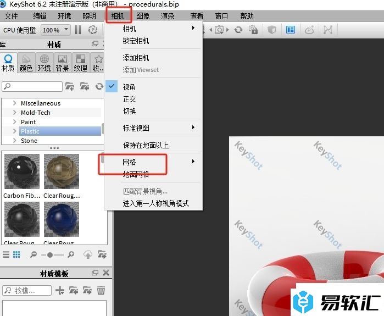Click the add folder icon in library
This screenshot has height=316, width=384.
point(70,86)
